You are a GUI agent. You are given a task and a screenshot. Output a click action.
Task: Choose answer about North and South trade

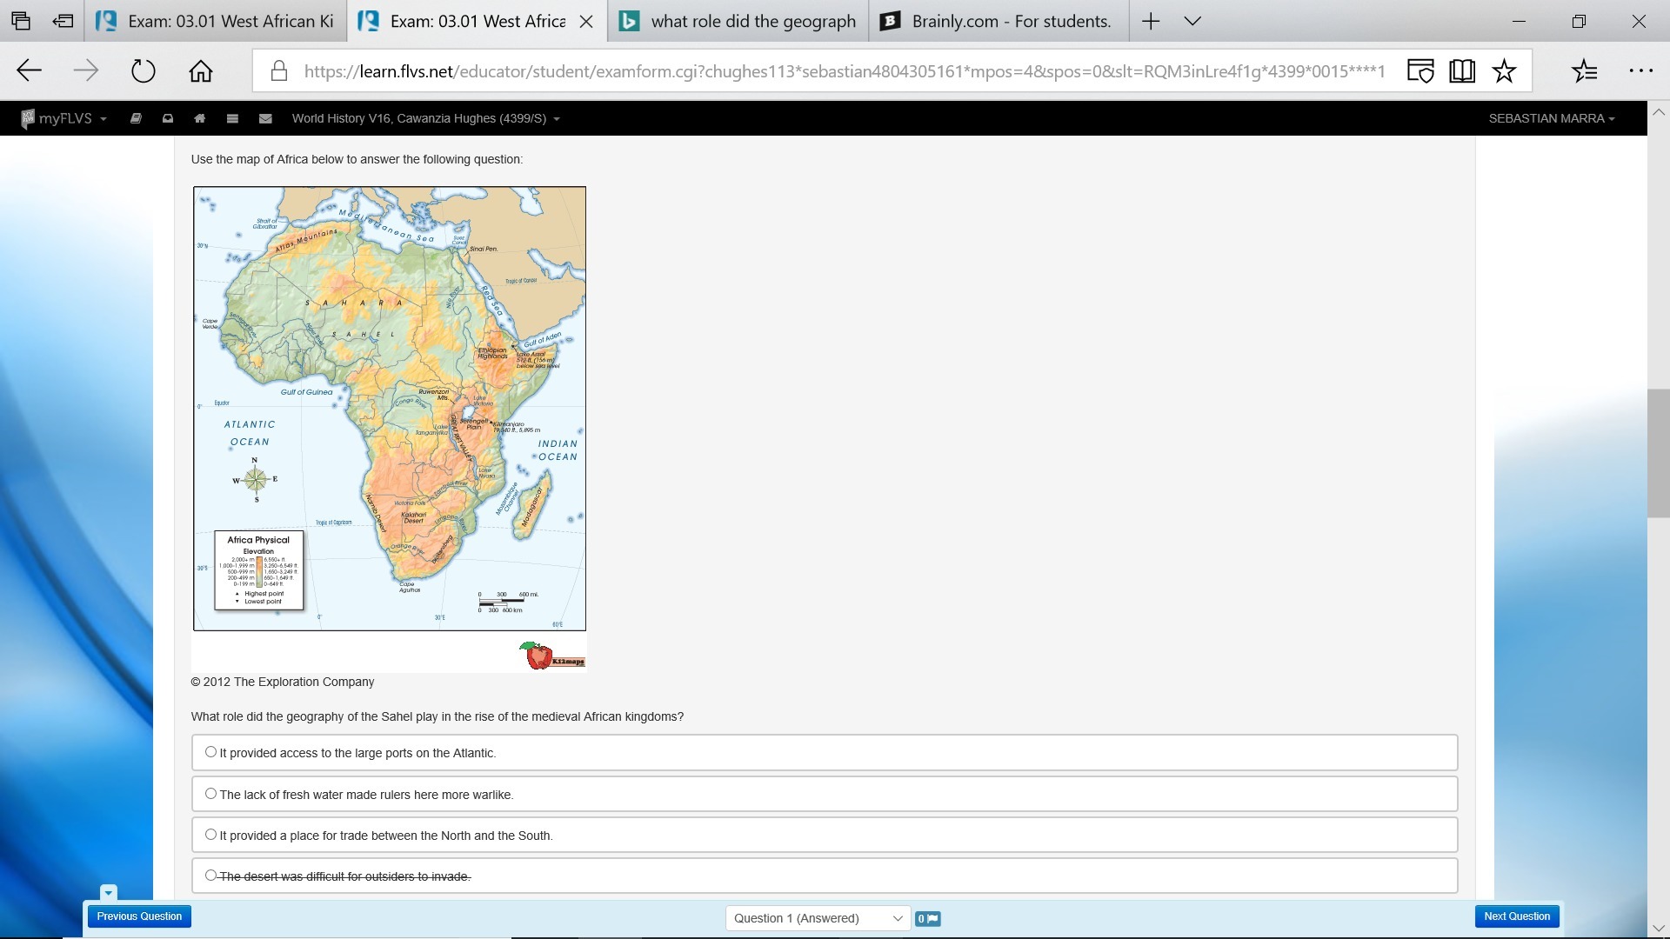coord(210,835)
